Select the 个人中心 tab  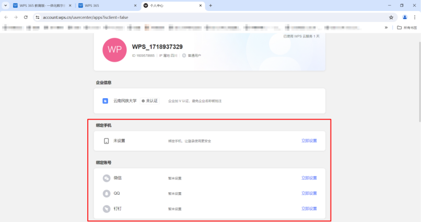(x=173, y=5)
